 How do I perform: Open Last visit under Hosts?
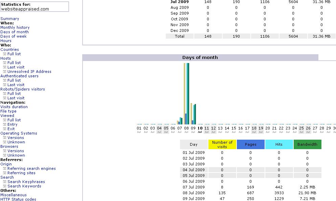(16, 67)
